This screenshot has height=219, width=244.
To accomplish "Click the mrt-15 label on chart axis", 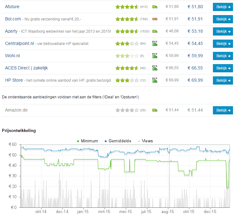I will 104,212.
